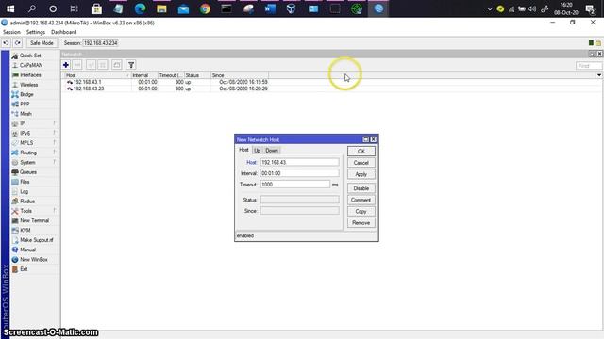This screenshot has height=339, width=604.
Task: Click the Interval input field
Action: click(300, 173)
